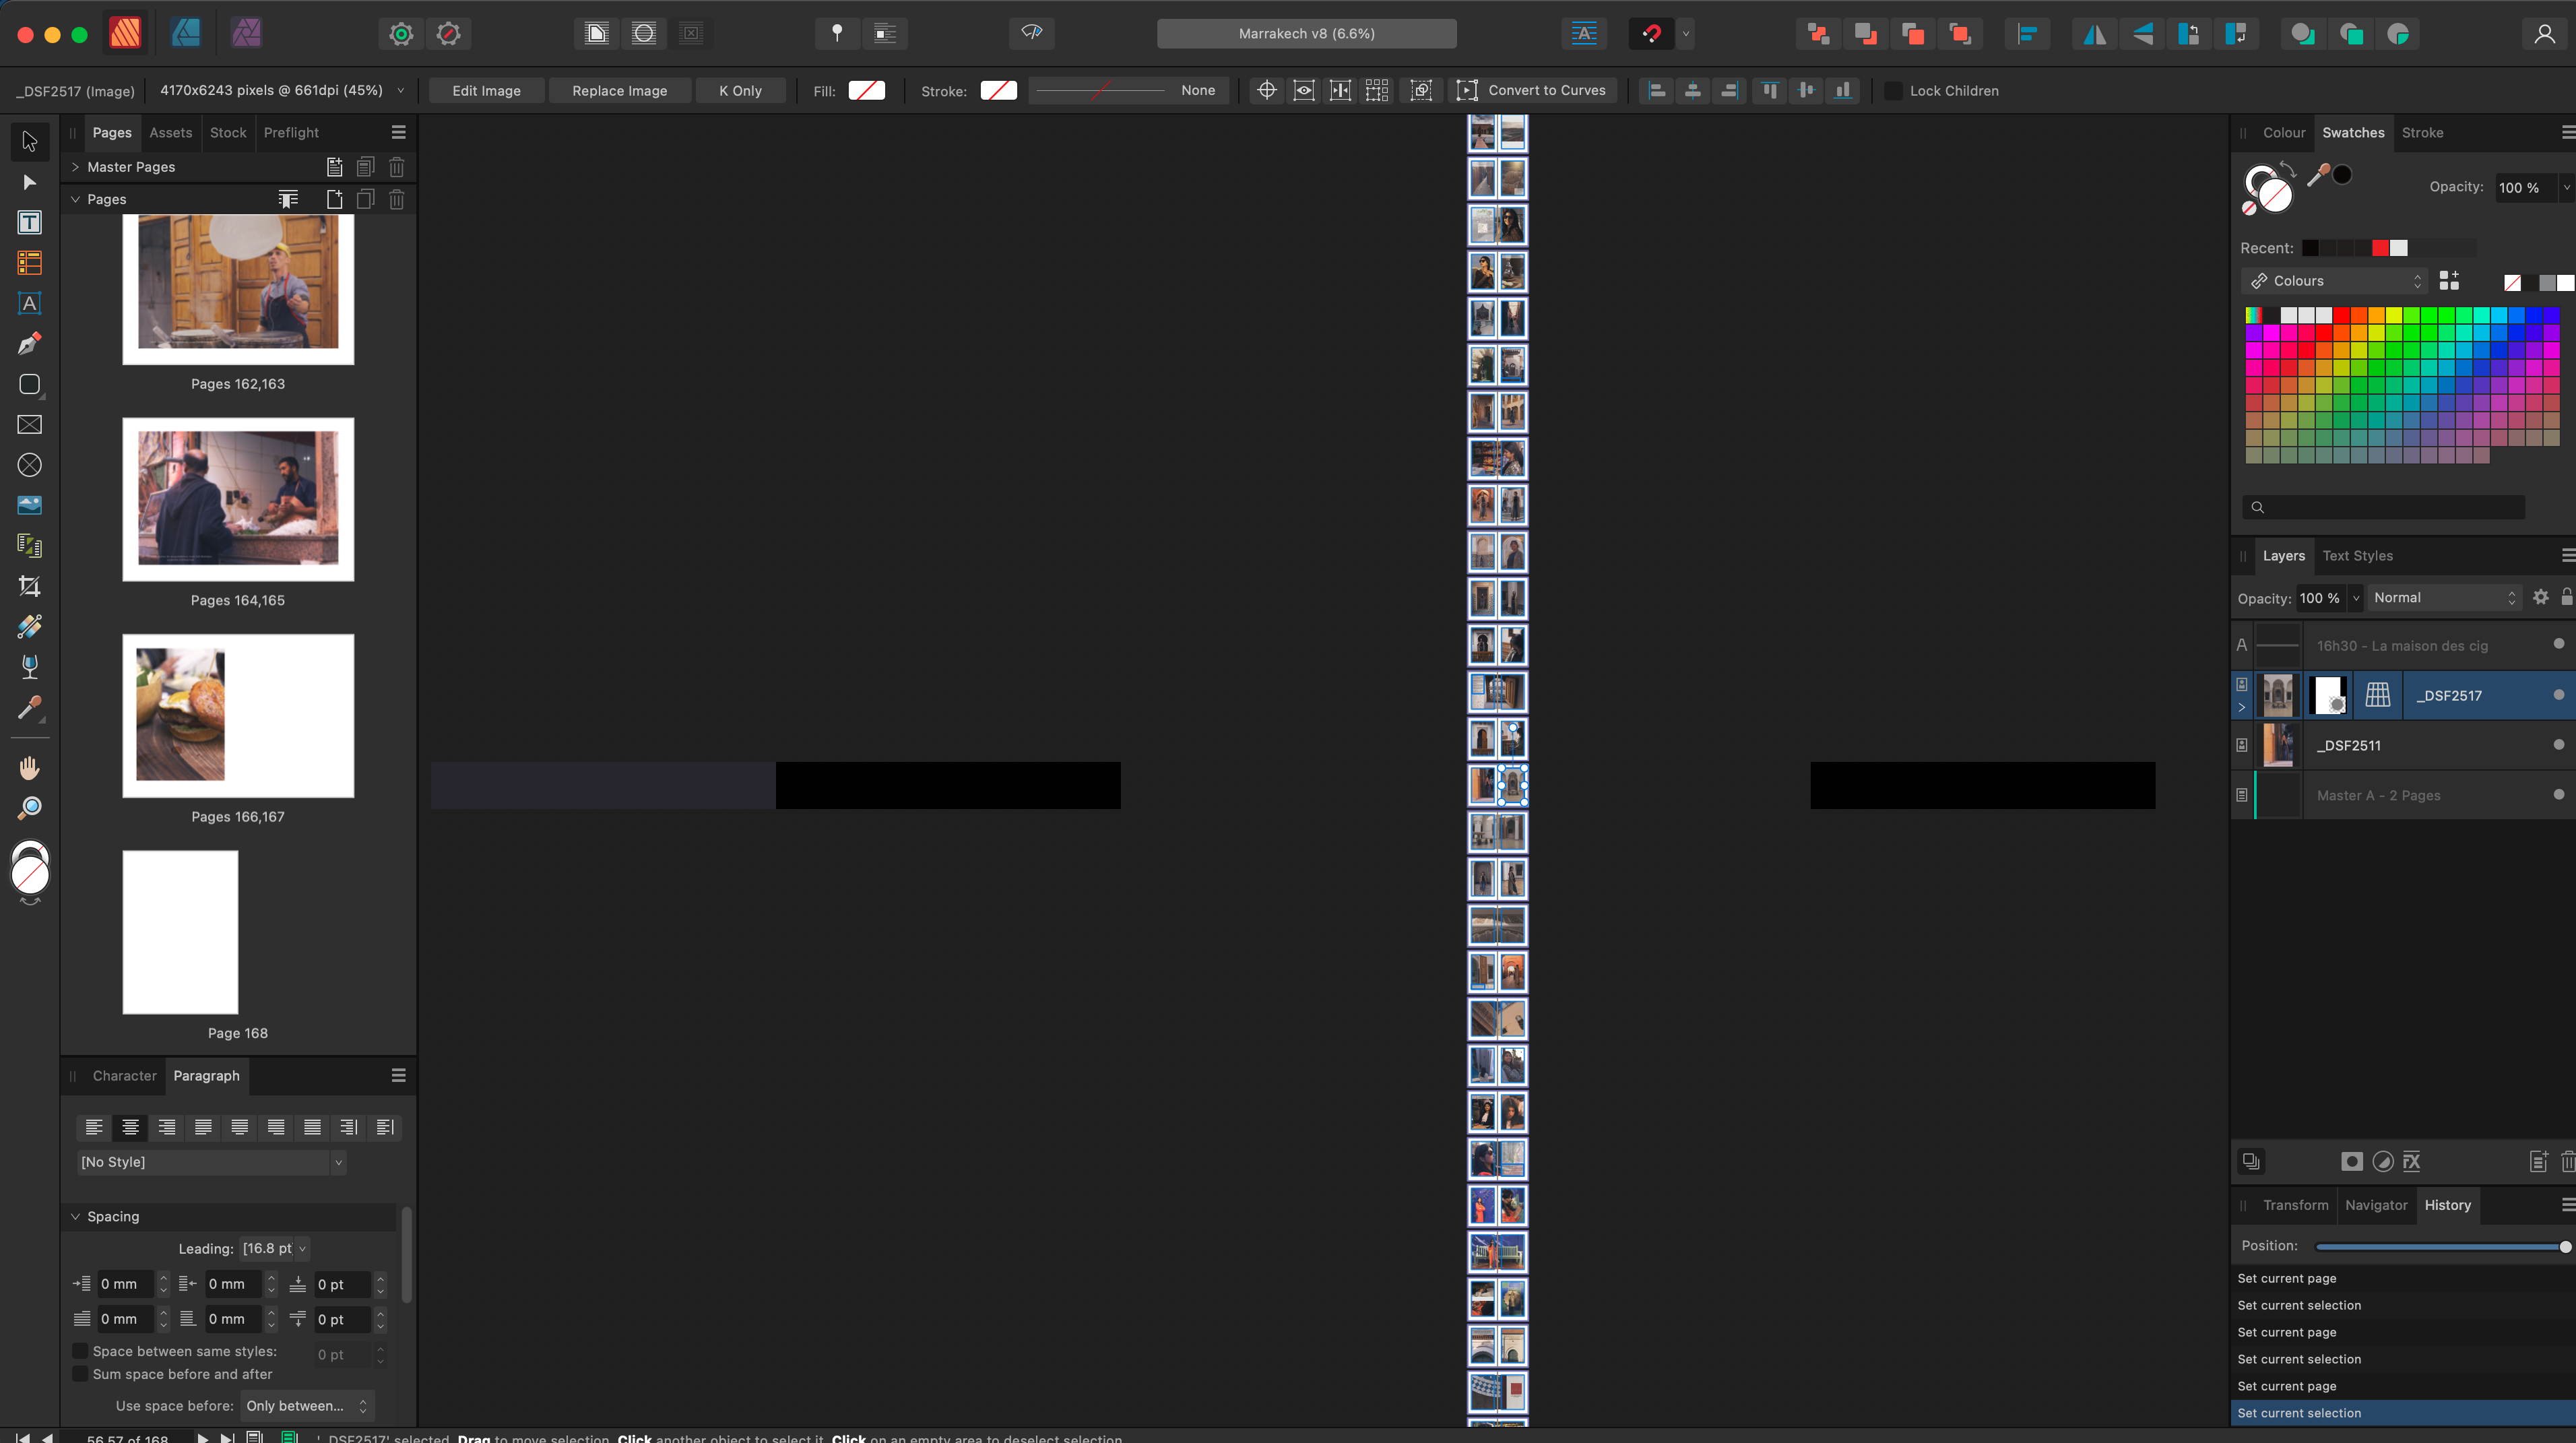The width and height of the screenshot is (2576, 1443).
Task: Expand the Master Pages section
Action: 75,166
